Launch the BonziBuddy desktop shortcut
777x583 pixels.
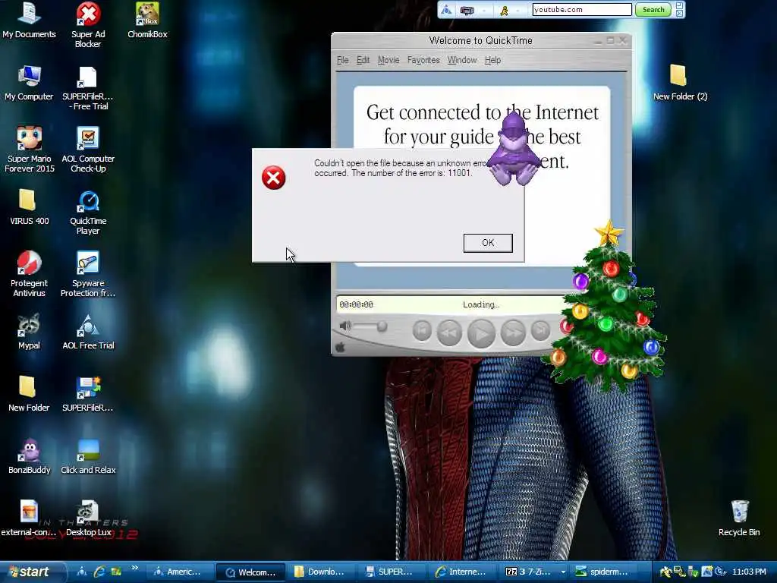pos(30,456)
